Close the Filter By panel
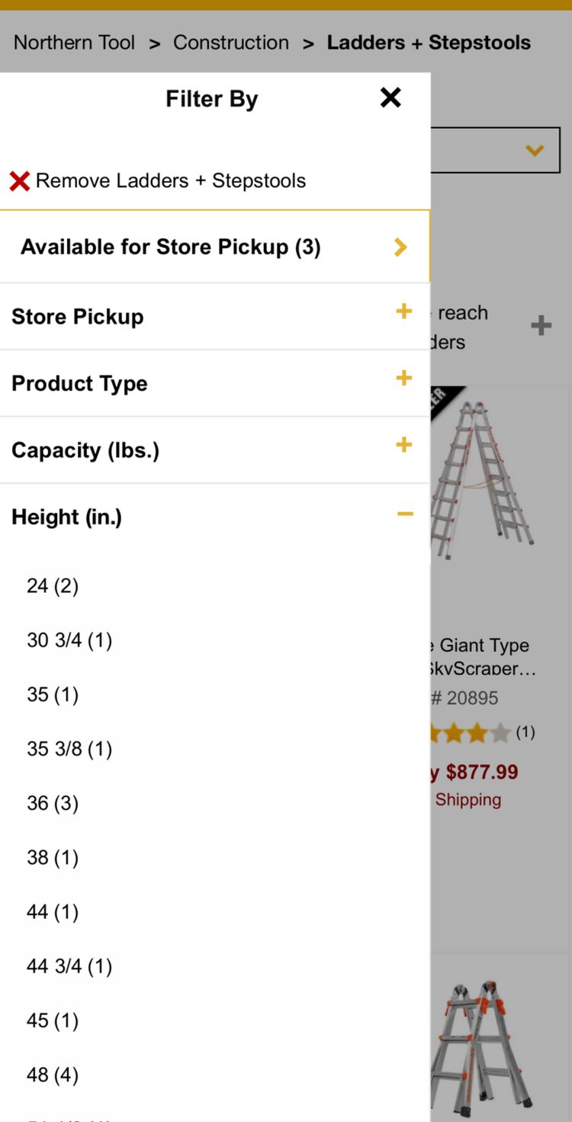The width and height of the screenshot is (572, 1122). [x=390, y=98]
